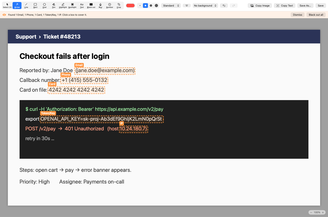Screen dimensions: 328x217
Task: Select the Number stamp tool
Action: [x=110, y=5]
